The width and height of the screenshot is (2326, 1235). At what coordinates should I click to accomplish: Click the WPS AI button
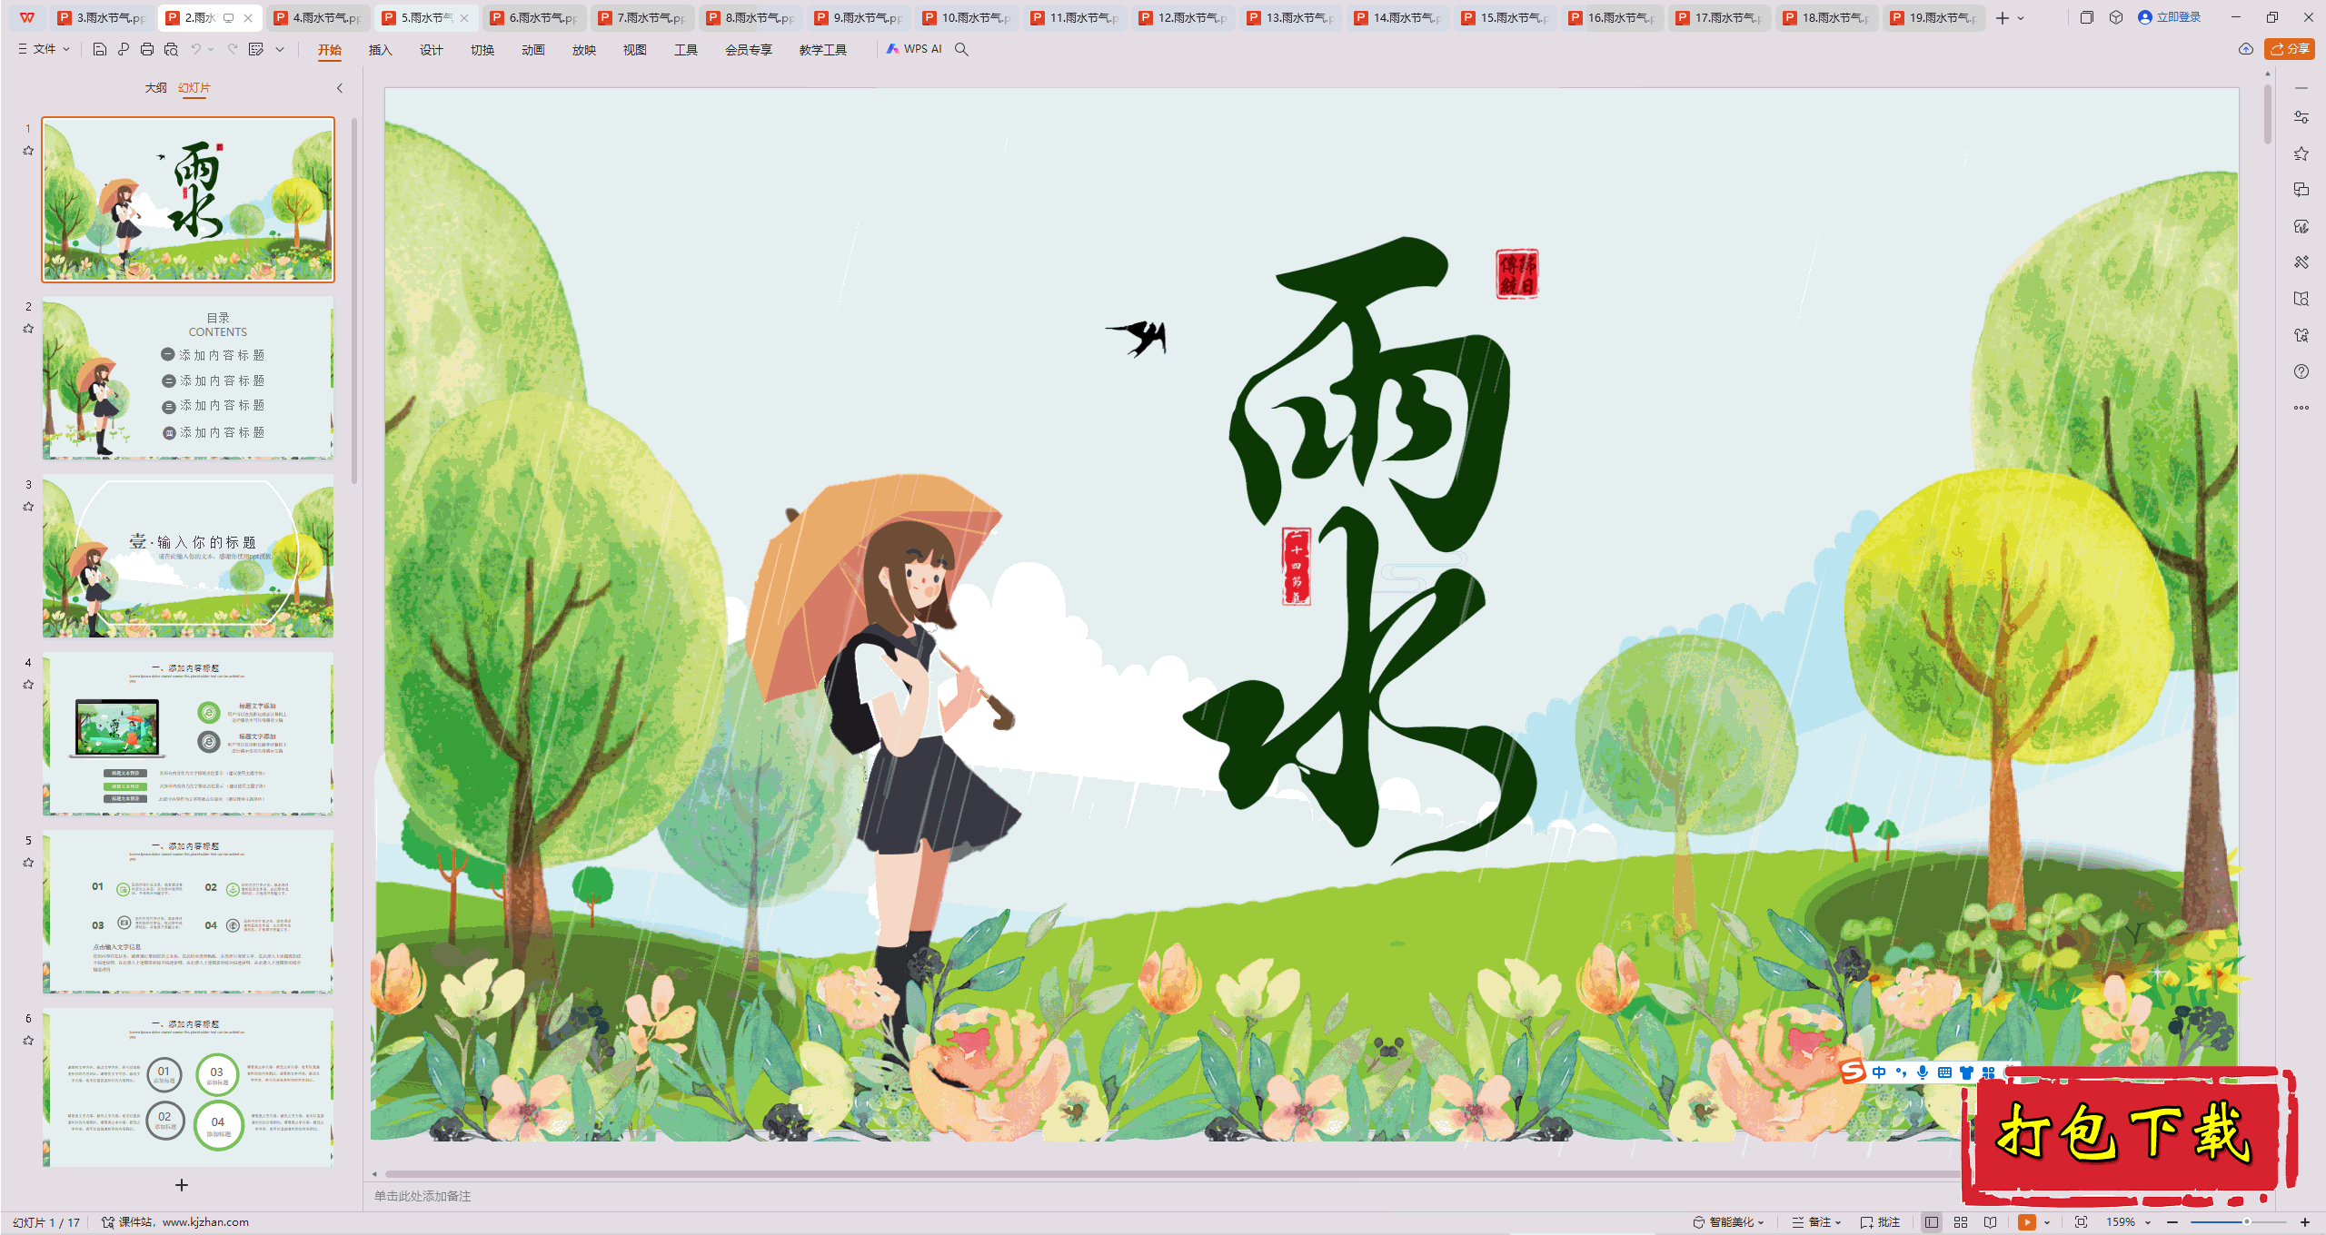click(915, 49)
